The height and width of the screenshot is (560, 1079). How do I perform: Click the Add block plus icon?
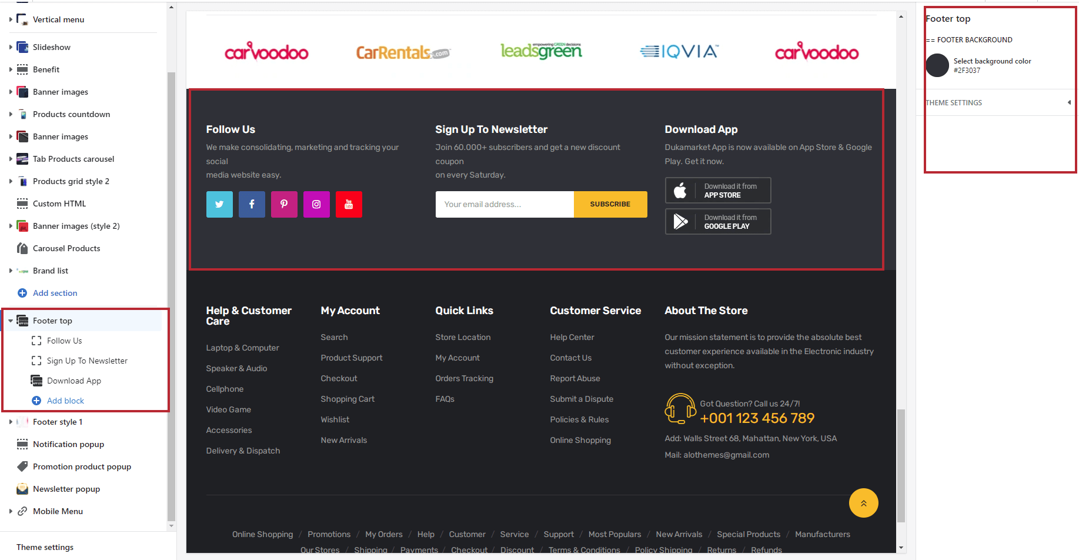pos(36,401)
